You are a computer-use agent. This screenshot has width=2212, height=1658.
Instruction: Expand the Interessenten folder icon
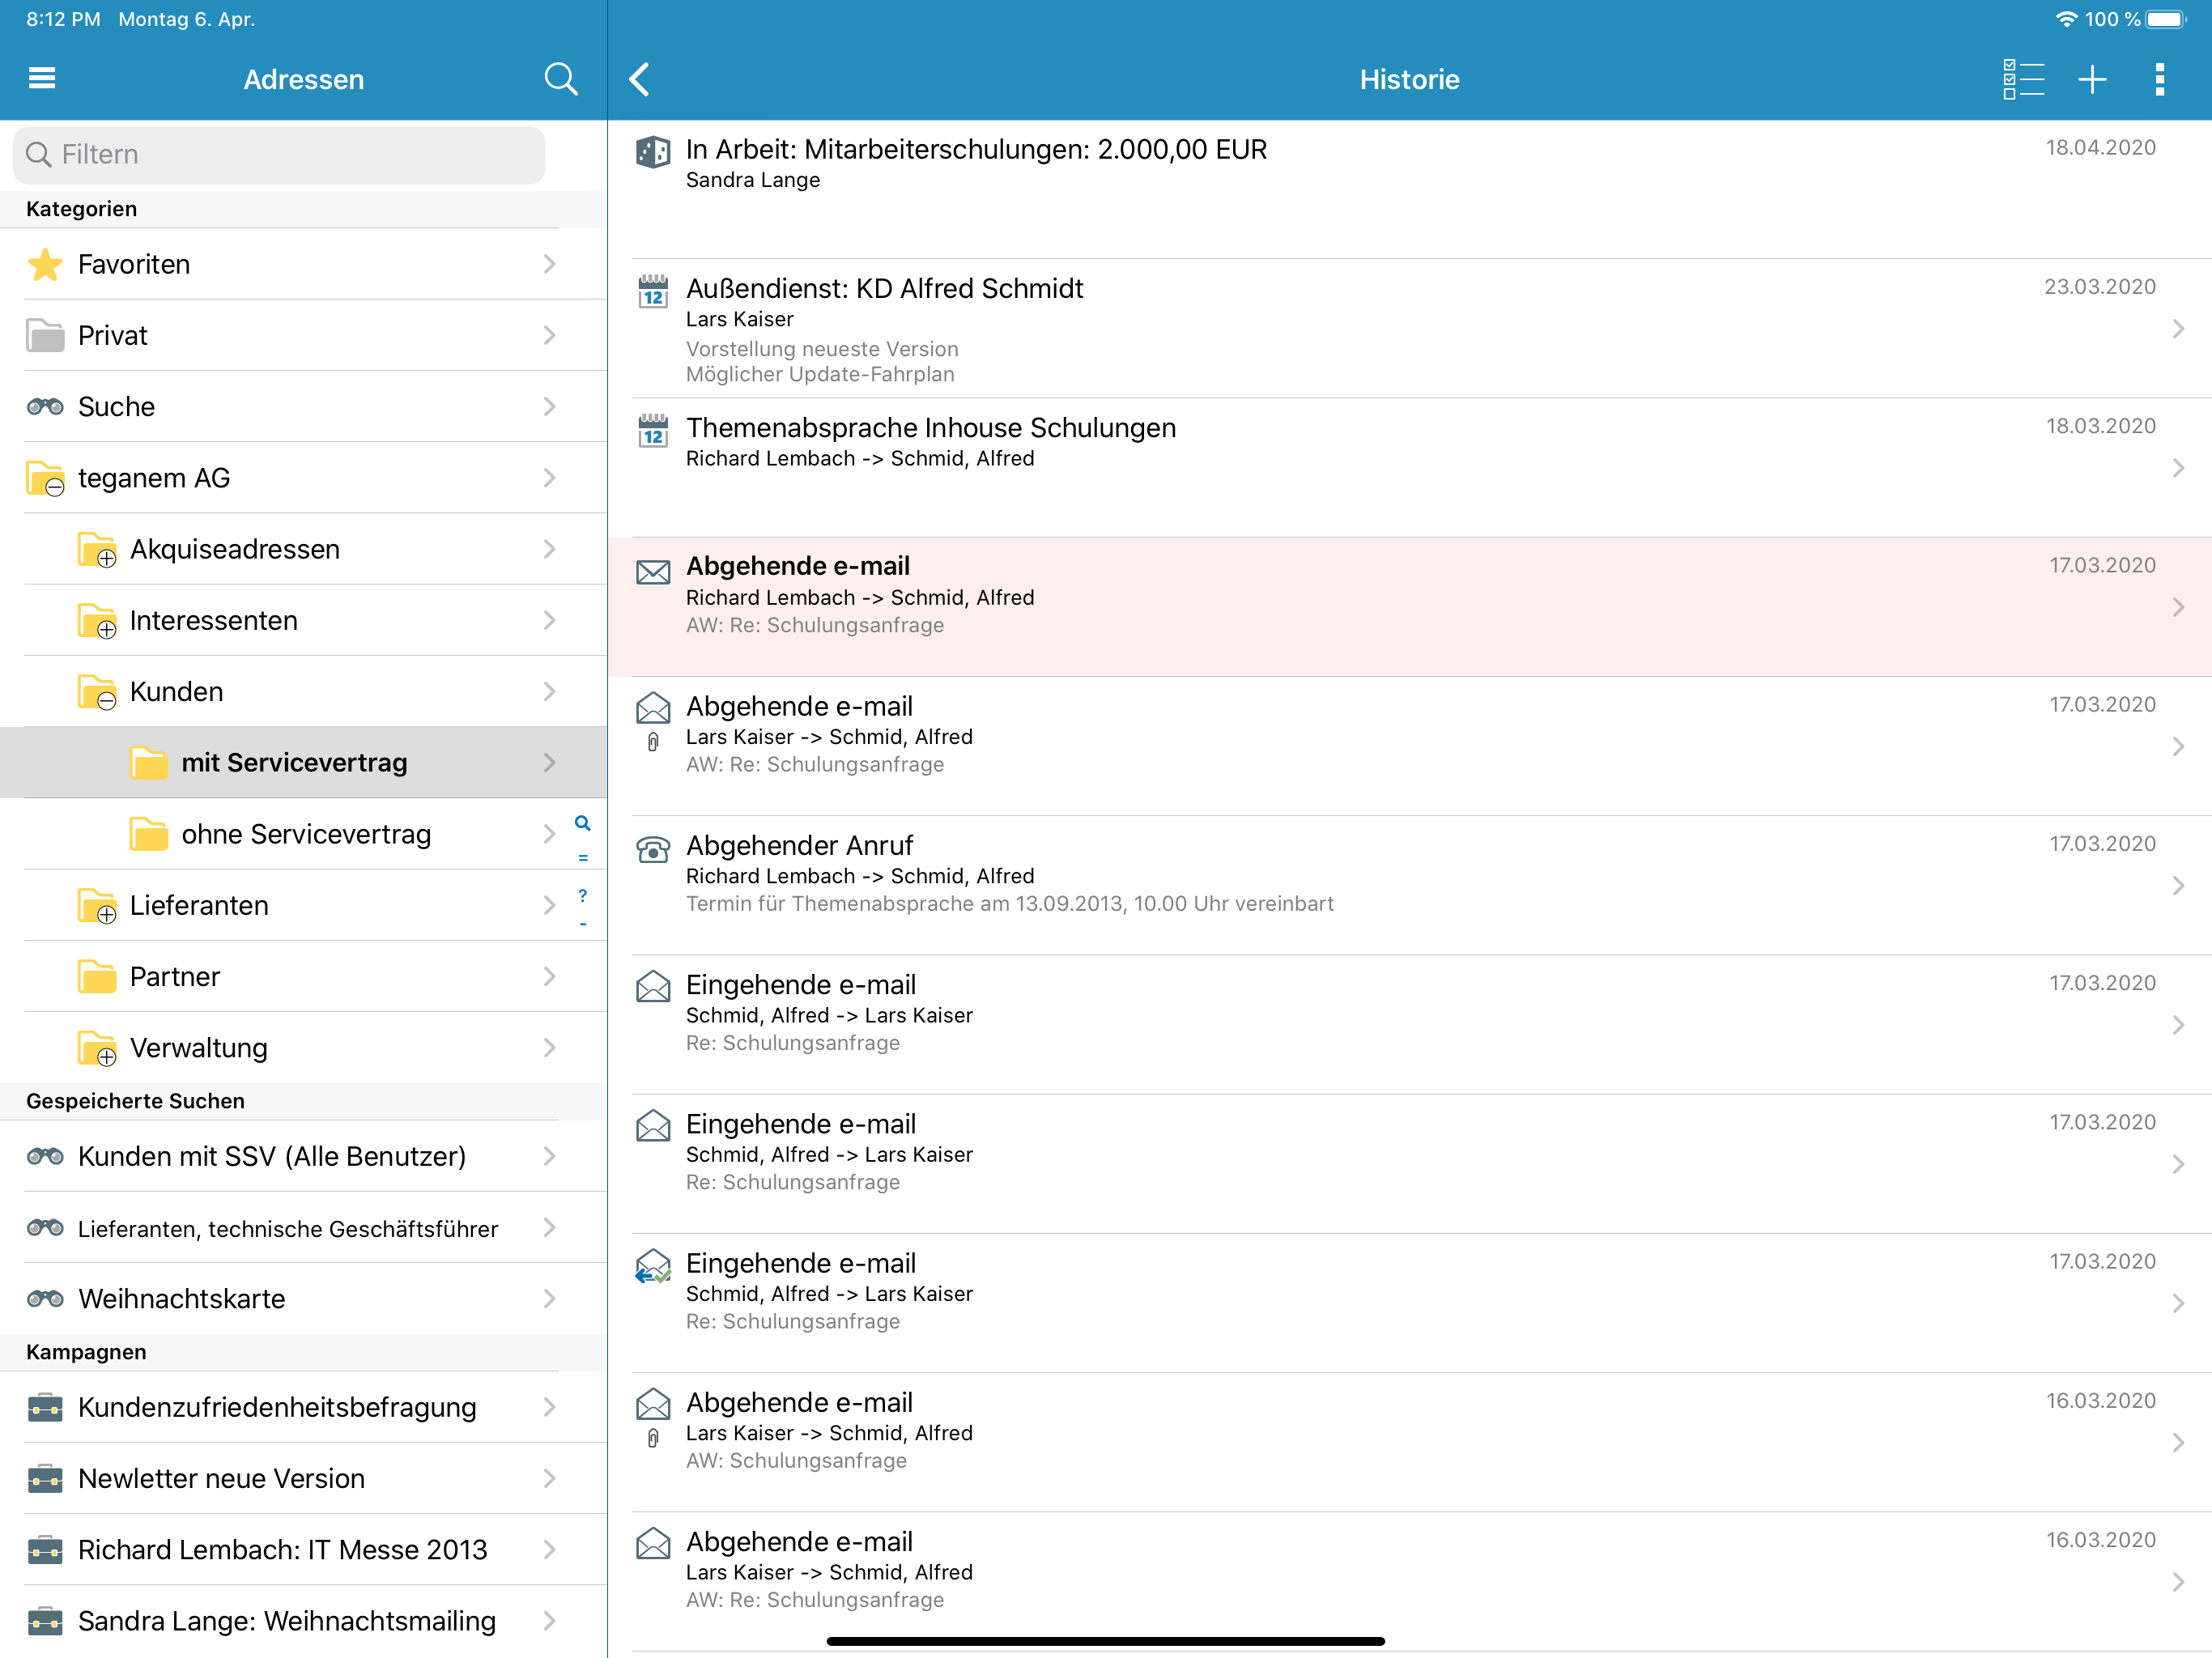click(x=97, y=621)
